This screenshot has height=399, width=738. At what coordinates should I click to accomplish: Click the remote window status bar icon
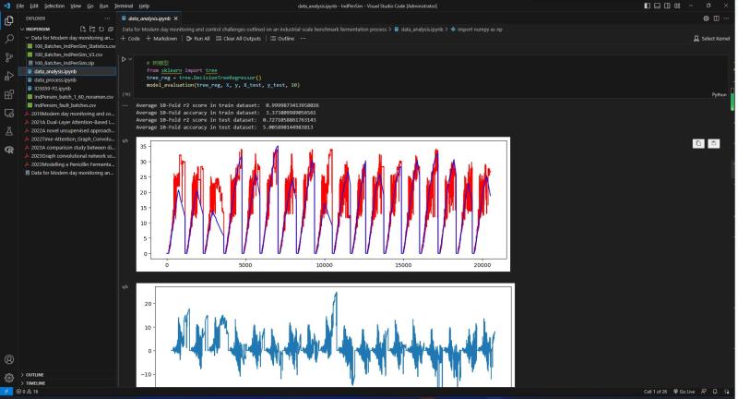tap(6, 391)
